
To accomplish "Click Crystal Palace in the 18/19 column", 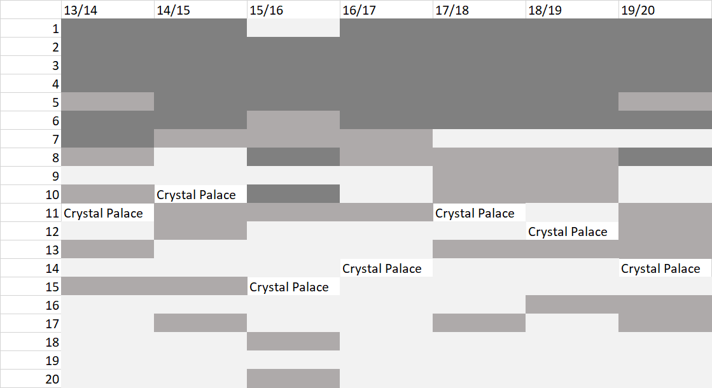I will [568, 232].
